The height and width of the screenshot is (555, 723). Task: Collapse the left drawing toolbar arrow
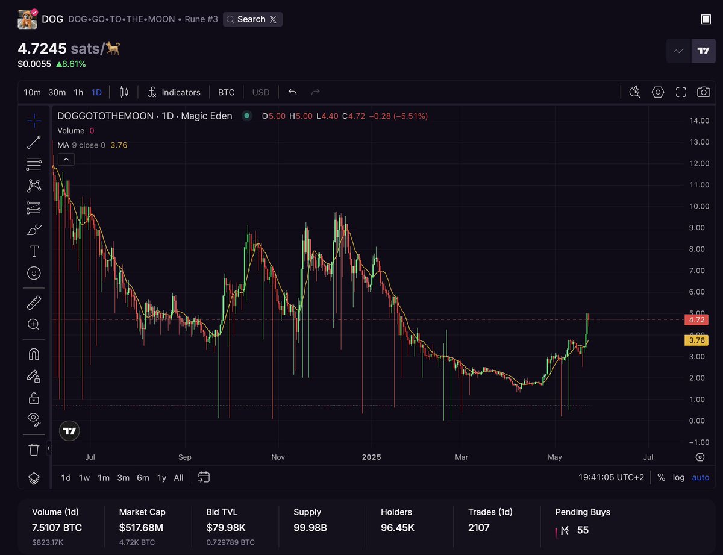(x=49, y=448)
